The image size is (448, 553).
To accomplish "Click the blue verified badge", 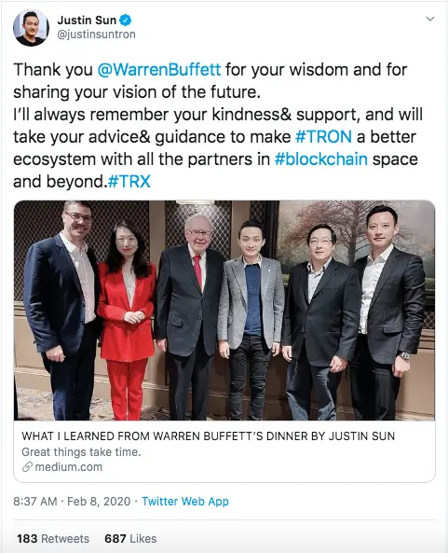I will (x=125, y=21).
